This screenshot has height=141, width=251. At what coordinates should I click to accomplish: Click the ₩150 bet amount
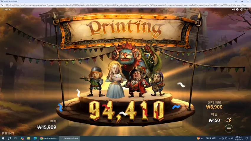tap(214, 120)
